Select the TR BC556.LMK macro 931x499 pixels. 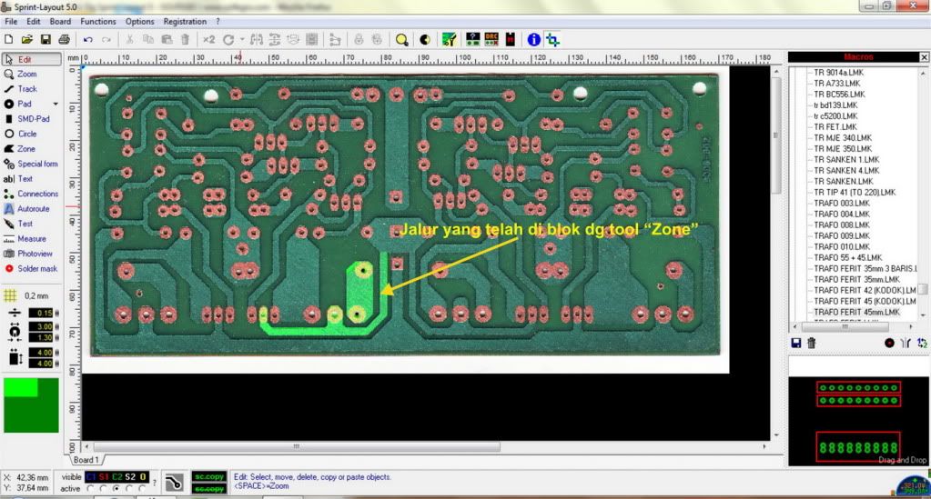coord(839,95)
